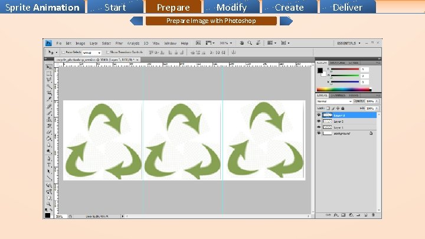The height and width of the screenshot is (239, 425).
Task: Click the Auto-Align Layers icon
Action: click(233, 53)
